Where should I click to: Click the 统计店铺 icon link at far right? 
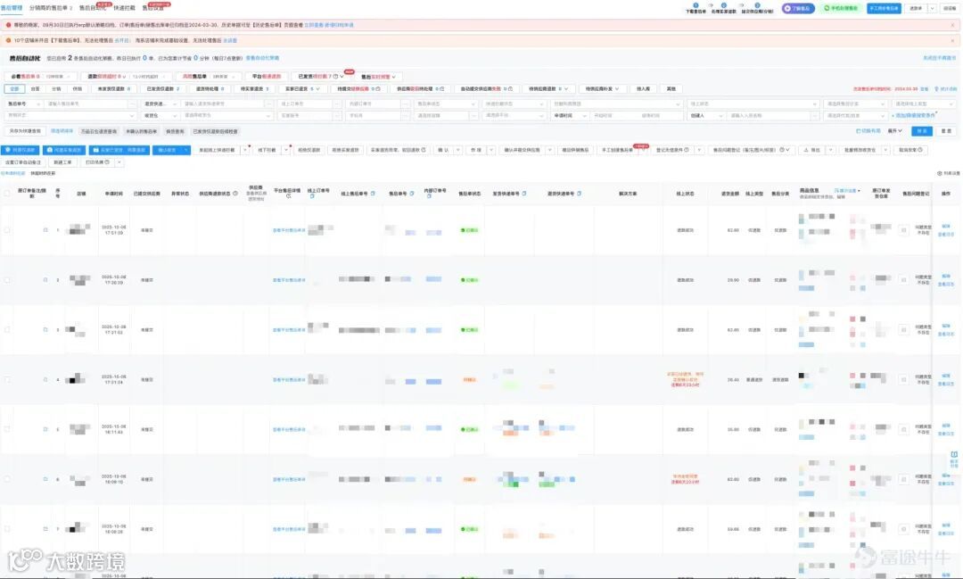click(948, 89)
